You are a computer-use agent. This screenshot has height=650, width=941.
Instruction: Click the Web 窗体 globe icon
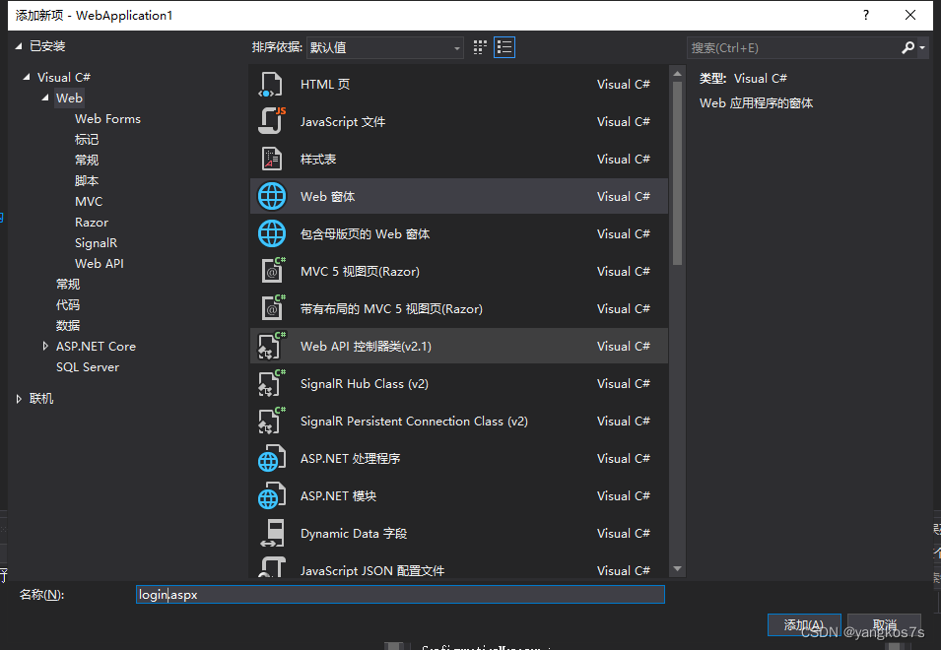(x=271, y=196)
